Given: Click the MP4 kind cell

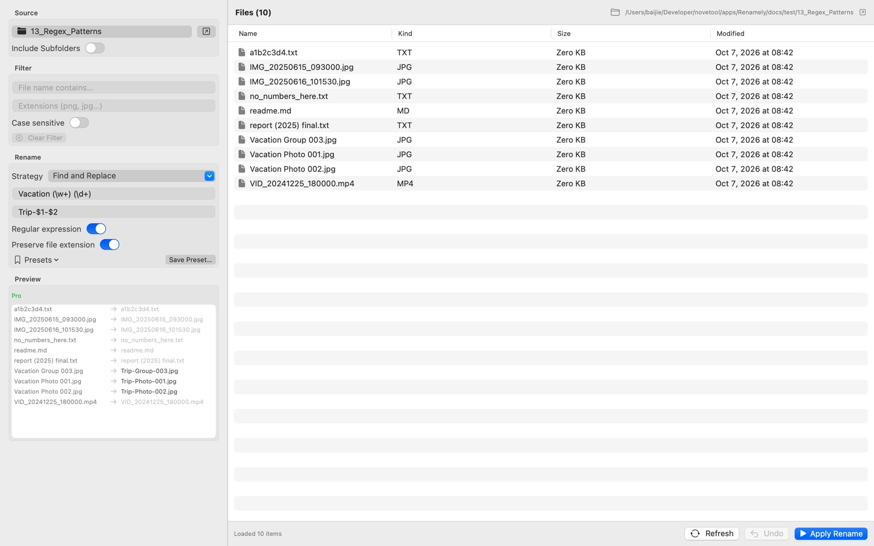Looking at the screenshot, I should pyautogui.click(x=405, y=183).
